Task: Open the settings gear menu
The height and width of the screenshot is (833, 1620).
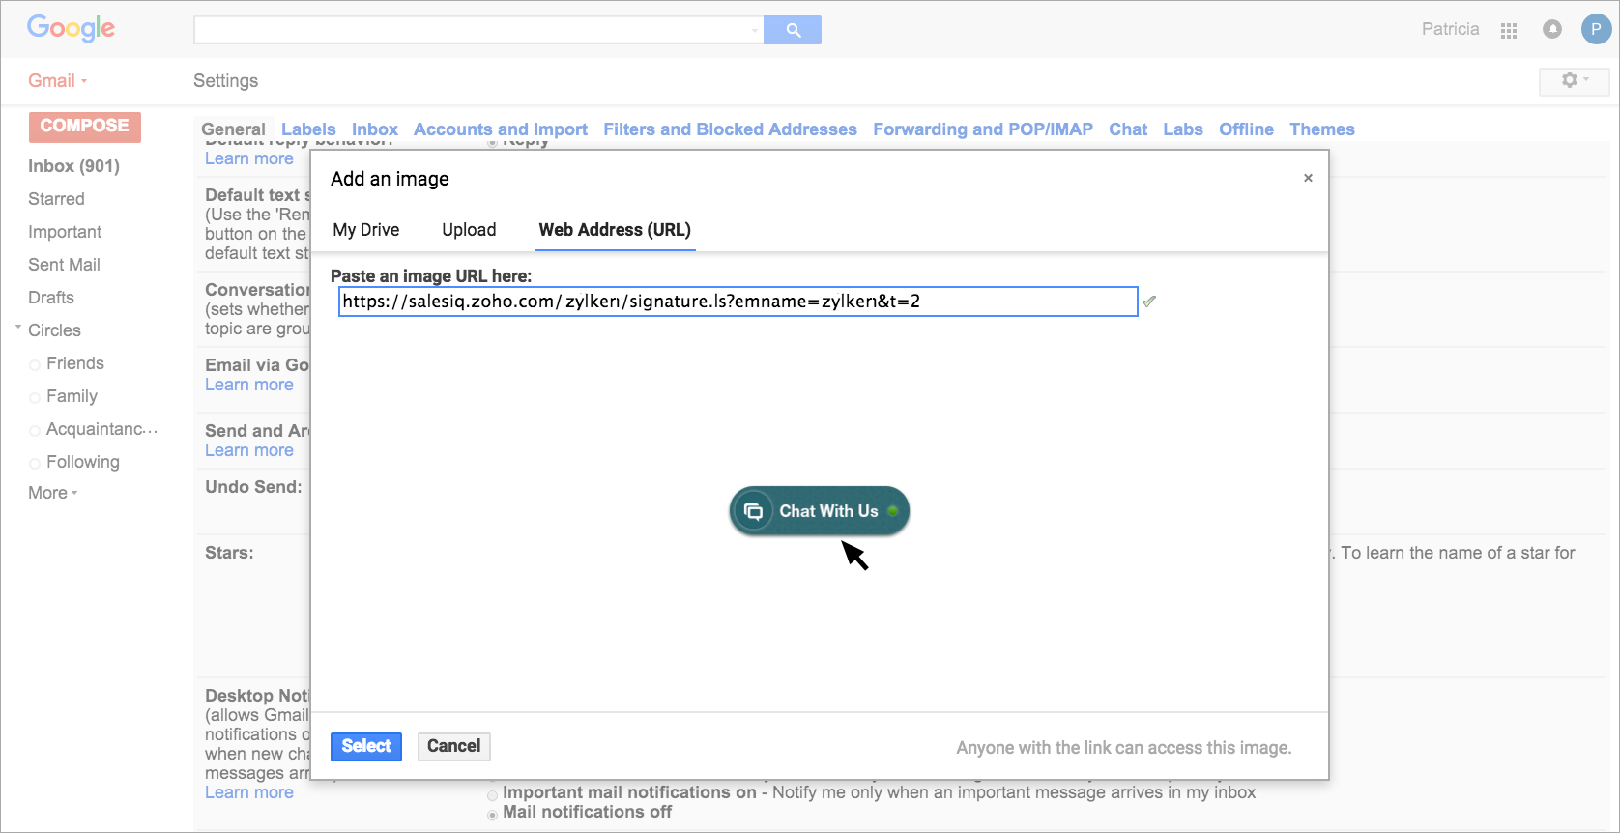Action: click(1574, 80)
